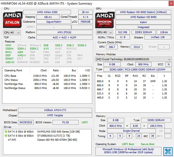Select the ASRock AM1H-ITX motherboard field
The image size is (174, 157).
pos(55,110)
